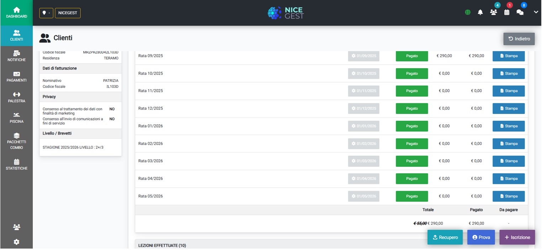
Task: Click the Recupero button
Action: click(x=445, y=237)
